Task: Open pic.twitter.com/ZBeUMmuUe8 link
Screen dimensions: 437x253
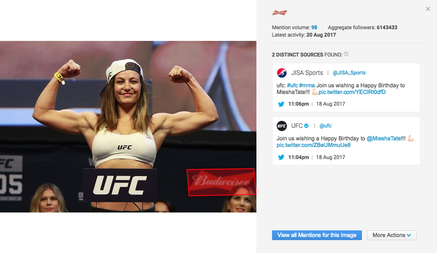Action: point(314,145)
